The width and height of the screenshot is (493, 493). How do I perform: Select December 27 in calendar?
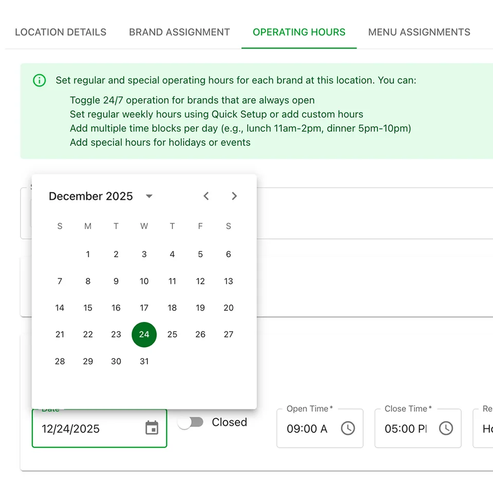(229, 334)
